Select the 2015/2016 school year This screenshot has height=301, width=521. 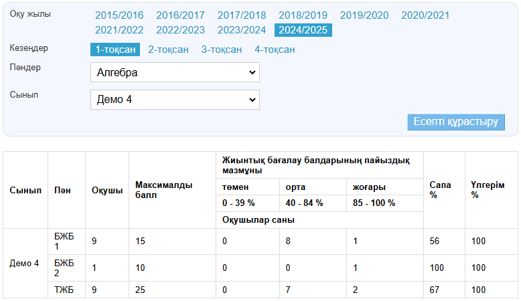pos(119,15)
